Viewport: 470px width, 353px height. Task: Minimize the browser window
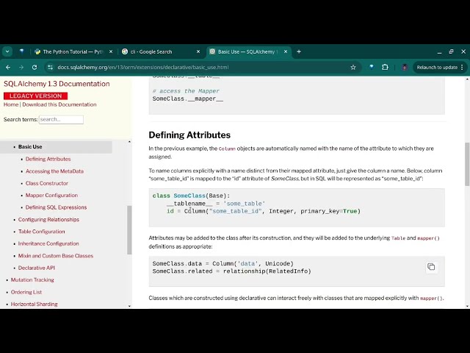tap(439, 51)
